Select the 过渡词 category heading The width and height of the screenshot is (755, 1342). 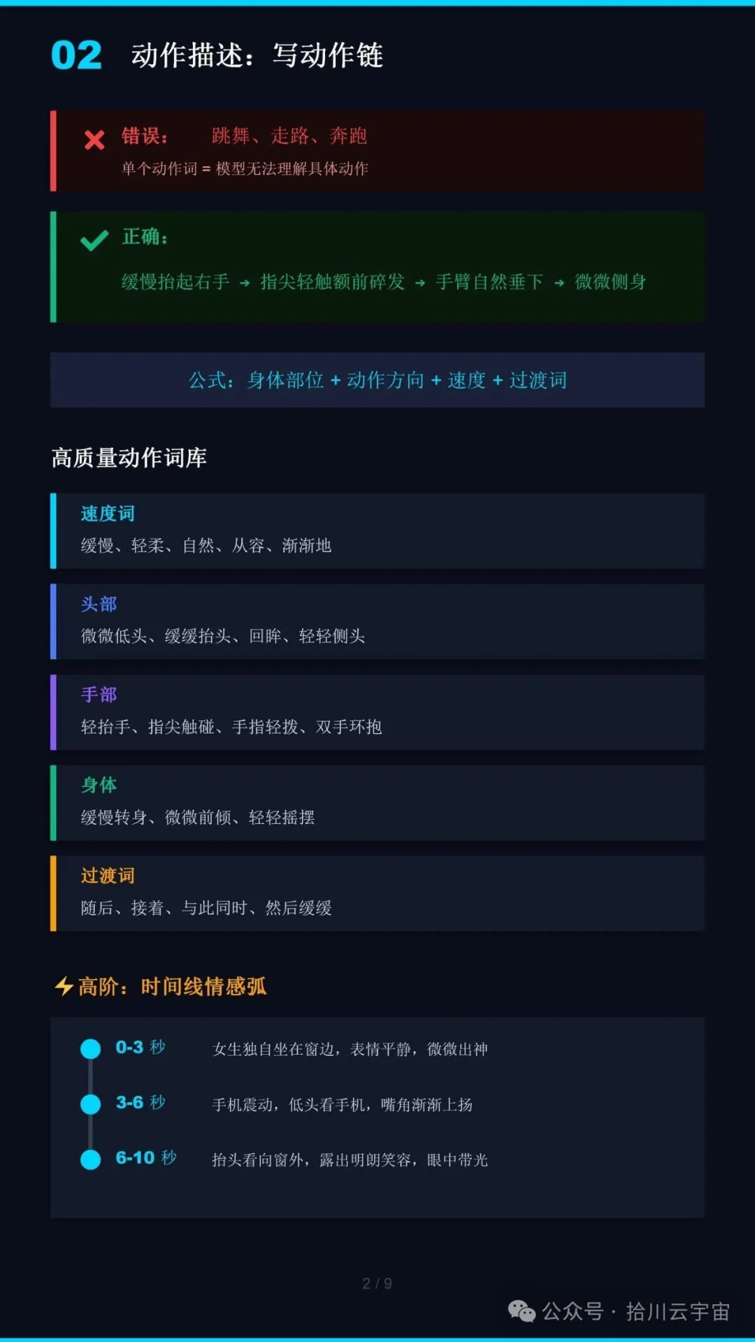108,876
